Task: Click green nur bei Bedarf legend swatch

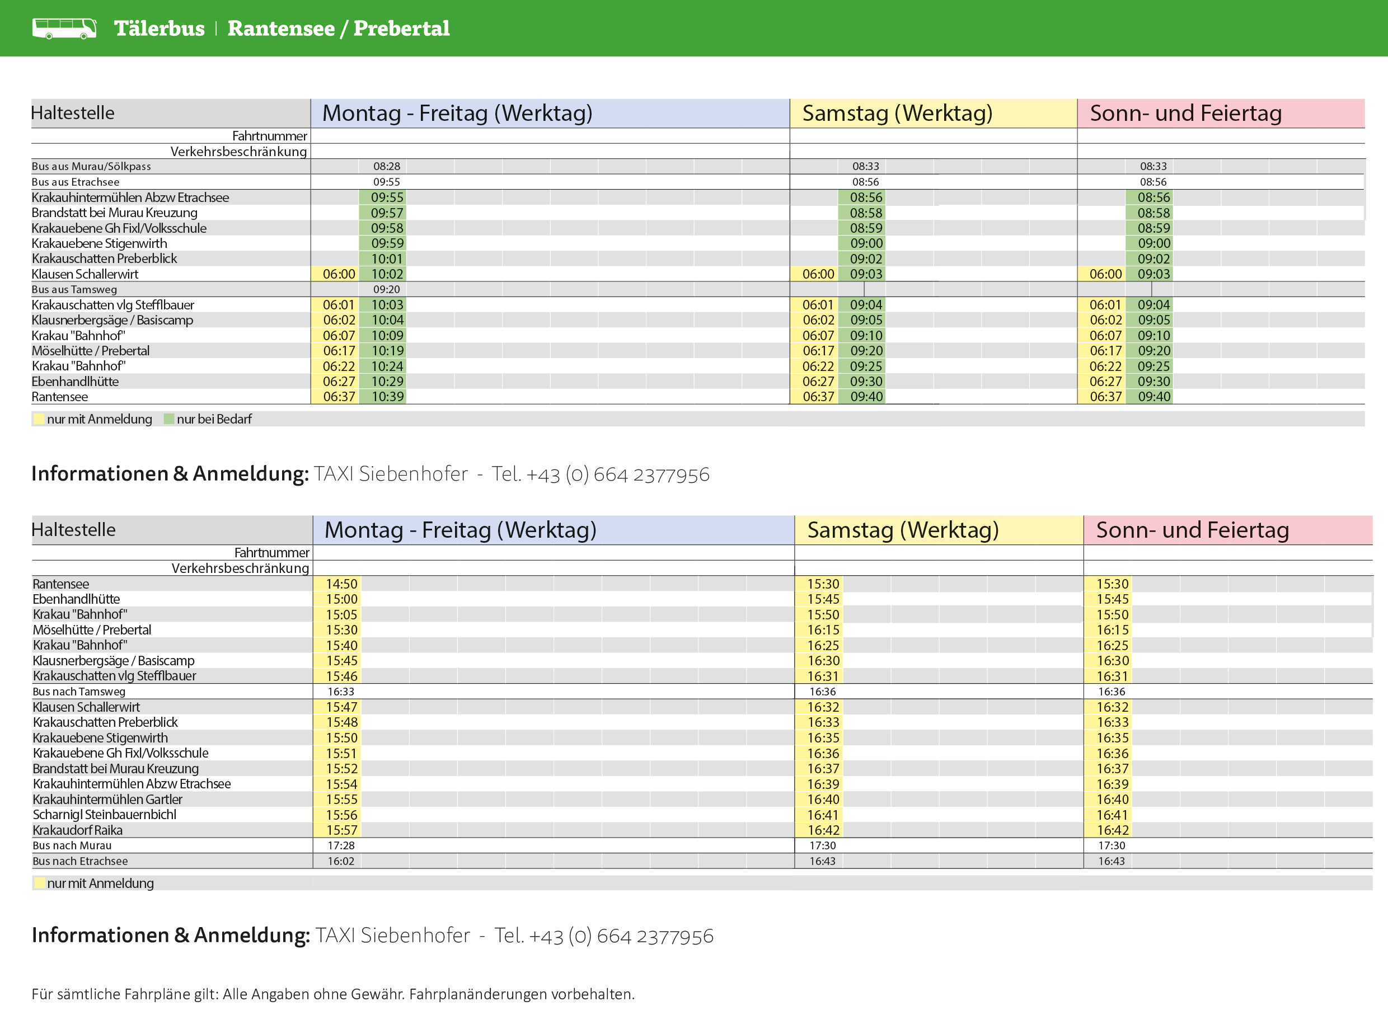Action: (168, 419)
